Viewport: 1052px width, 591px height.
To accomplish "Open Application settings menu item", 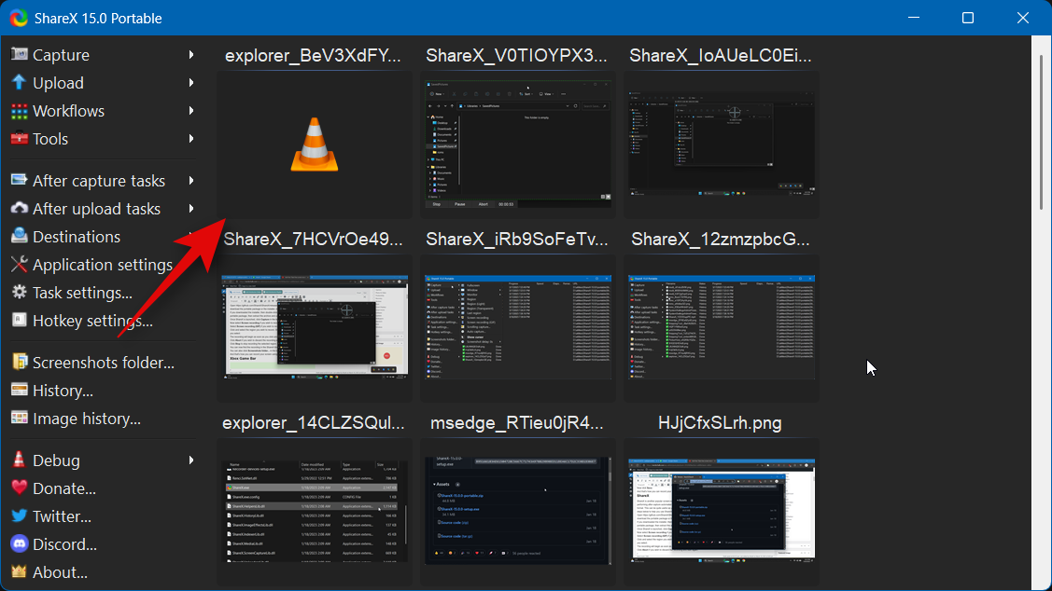I will pos(102,265).
